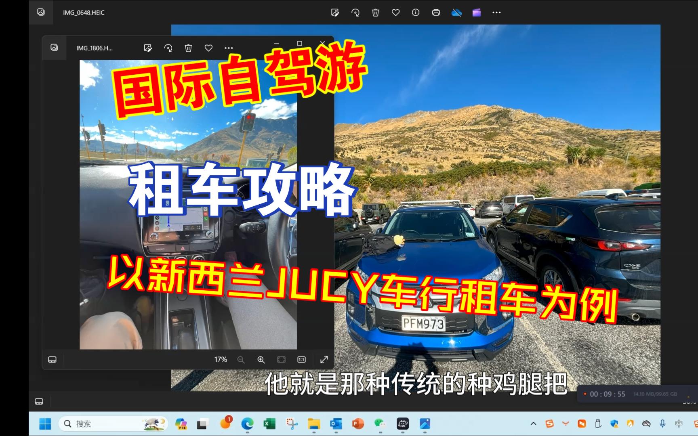
Task: Click the Photos app icon beside IMG_0648.HEIC
Action: click(x=41, y=12)
